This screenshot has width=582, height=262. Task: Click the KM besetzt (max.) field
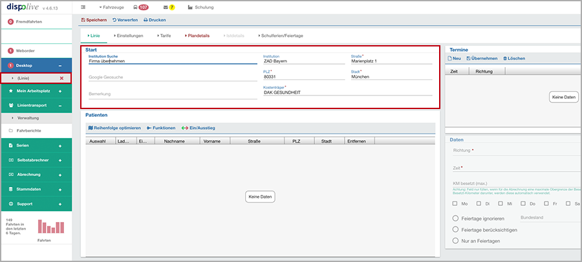517,184
